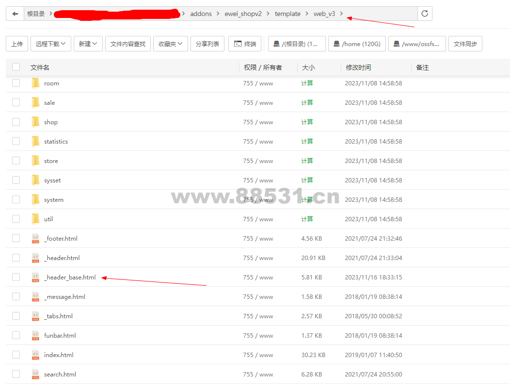
Task: Open the shop folder icon
Action: [x=35, y=122]
